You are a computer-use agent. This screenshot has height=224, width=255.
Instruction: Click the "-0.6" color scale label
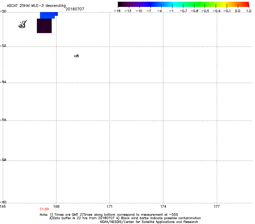coord(194,11)
